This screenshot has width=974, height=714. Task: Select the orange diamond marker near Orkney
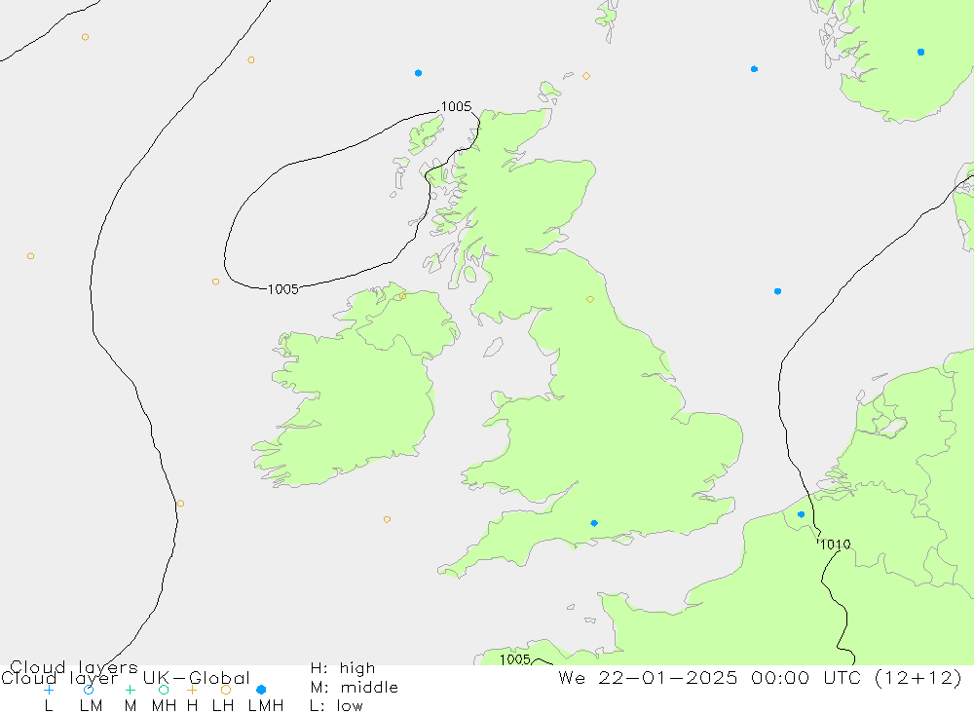coord(585,76)
